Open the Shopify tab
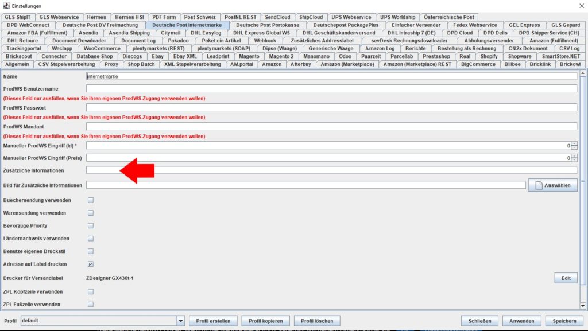 tap(489, 57)
